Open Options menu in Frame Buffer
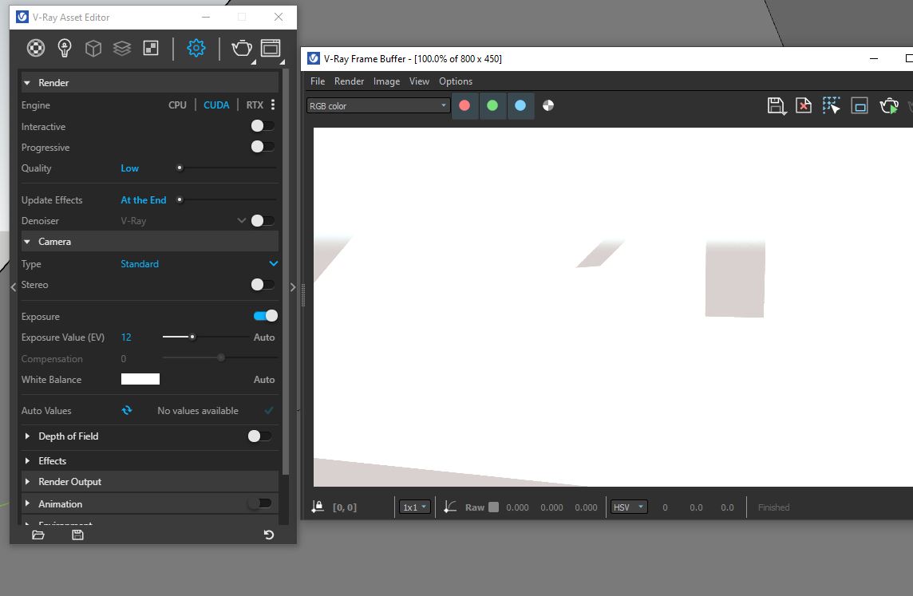Screen dimensions: 913x596 [456, 81]
